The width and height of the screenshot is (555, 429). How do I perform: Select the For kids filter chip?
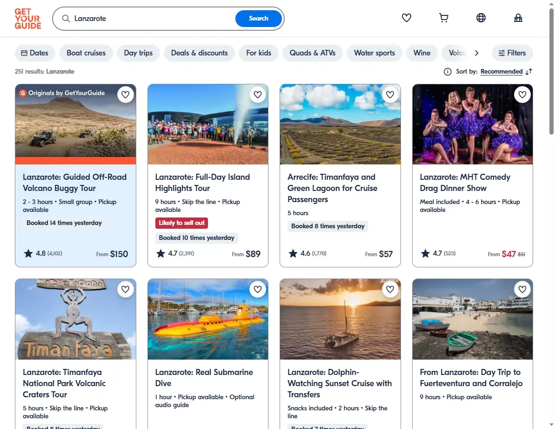click(x=259, y=53)
